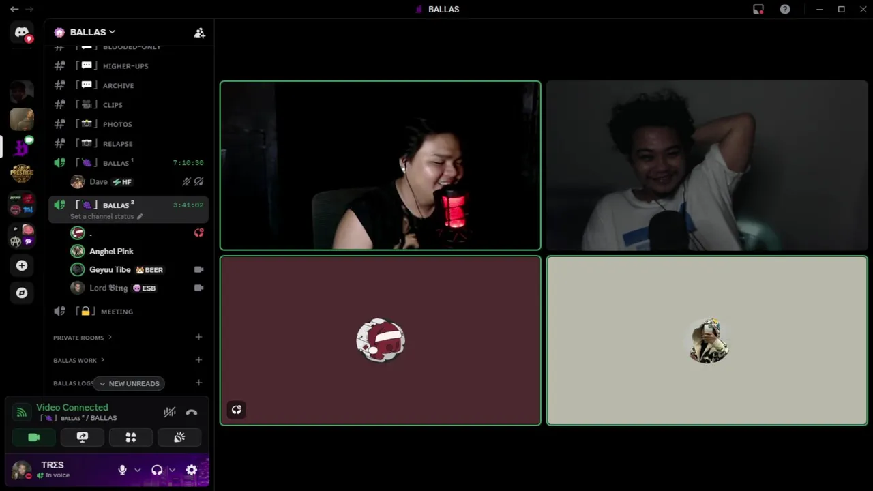The image size is (873, 491).
Task: Open Discord direct messages home icon
Action: 22,32
